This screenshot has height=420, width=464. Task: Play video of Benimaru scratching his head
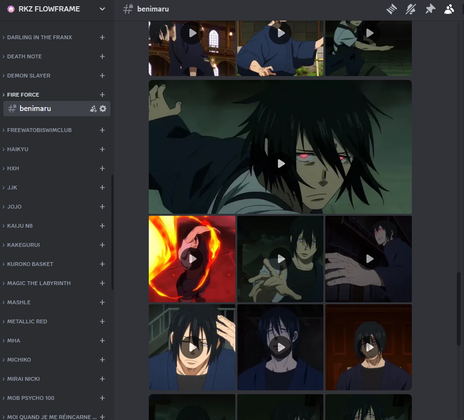[192, 347]
